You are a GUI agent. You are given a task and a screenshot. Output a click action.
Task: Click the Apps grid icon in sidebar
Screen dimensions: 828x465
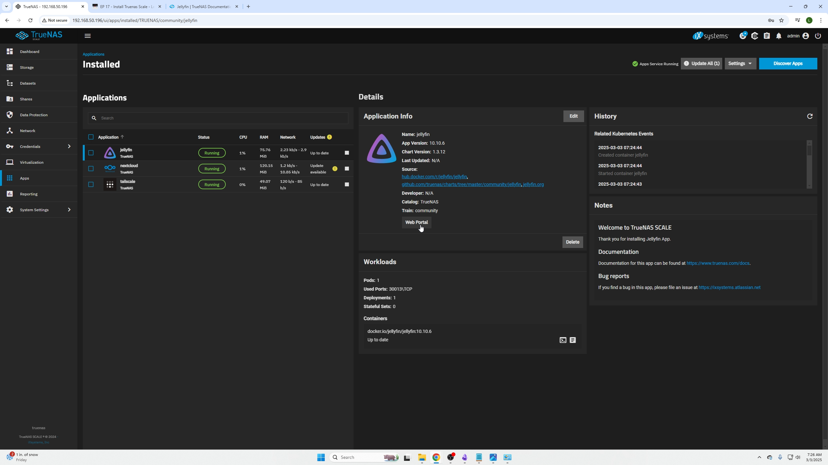tap(10, 178)
